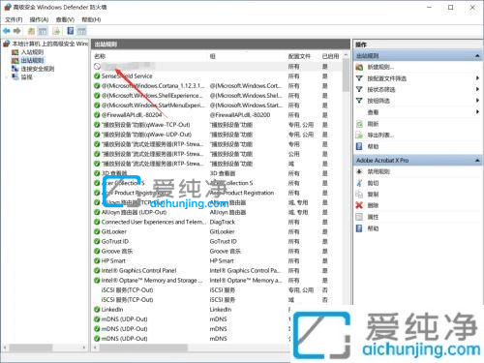
Task: Collapse the 出站规则 section in Actions pane
Action: (x=477, y=56)
